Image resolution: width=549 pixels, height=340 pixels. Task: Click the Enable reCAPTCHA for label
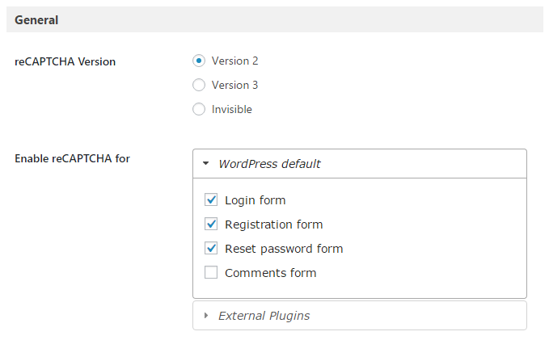coord(72,158)
